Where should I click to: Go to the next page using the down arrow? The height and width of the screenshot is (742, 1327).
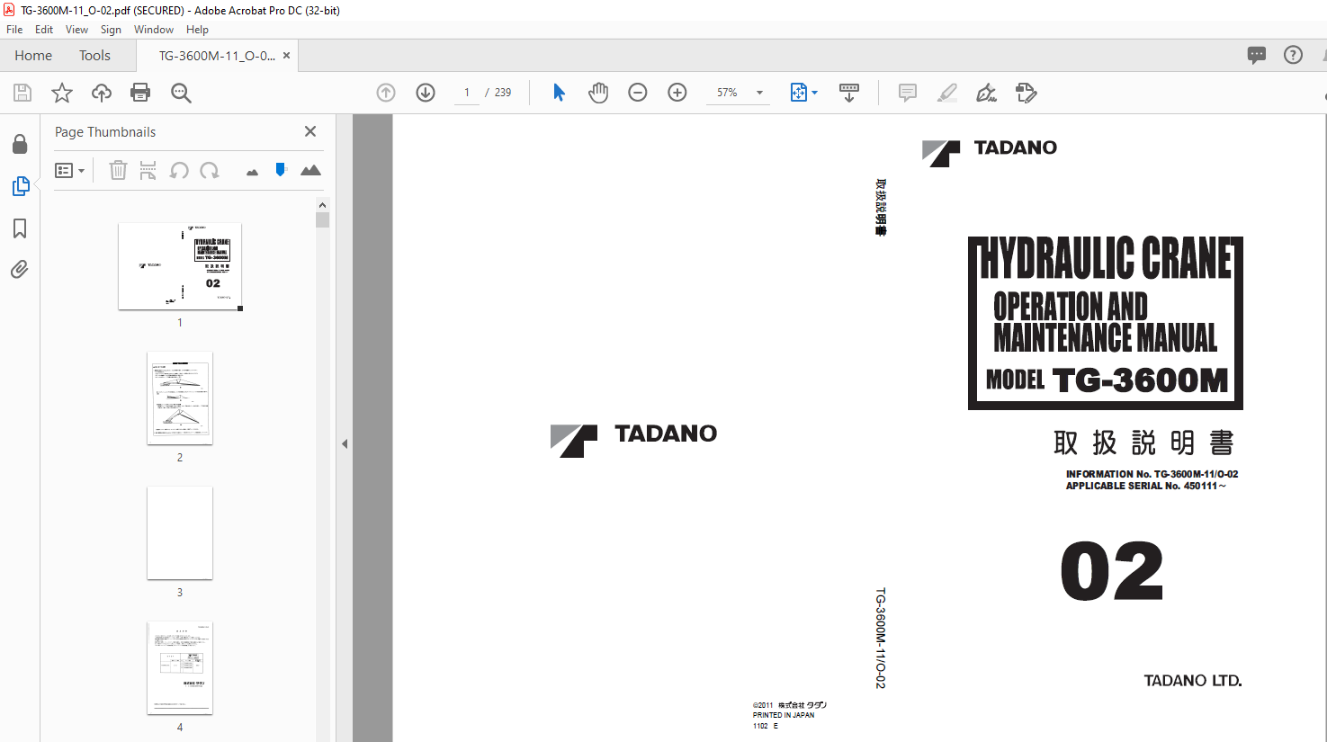426,93
